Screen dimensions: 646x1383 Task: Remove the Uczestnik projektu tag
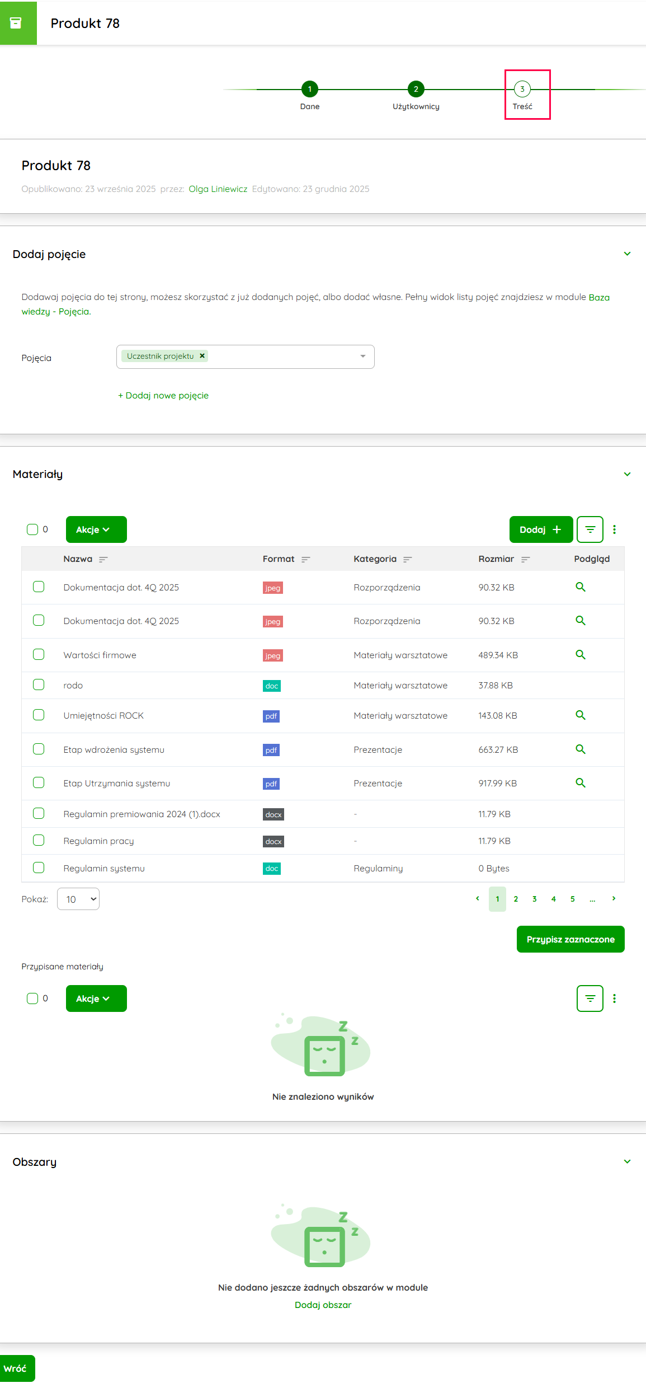tap(202, 356)
